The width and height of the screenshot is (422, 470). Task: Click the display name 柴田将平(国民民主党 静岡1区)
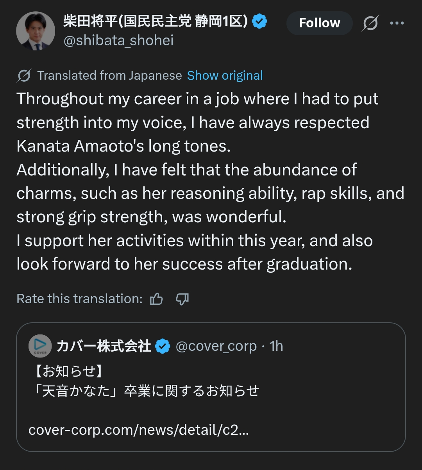click(156, 21)
